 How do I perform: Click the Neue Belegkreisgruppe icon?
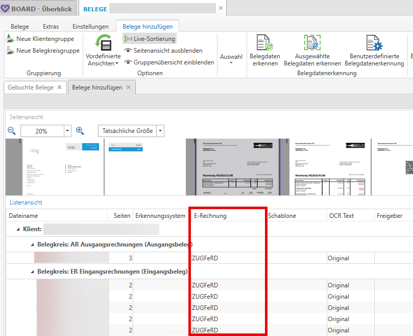[10, 51]
